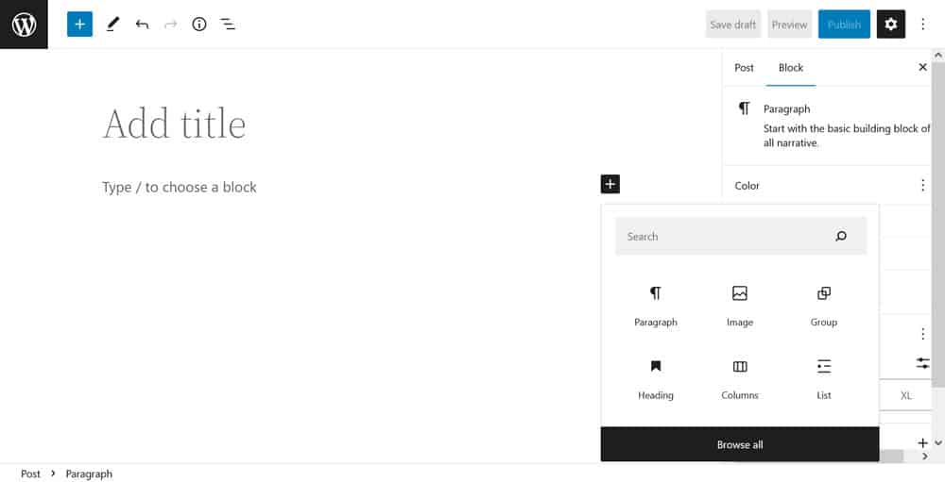Open the Options three-dot menu

coord(923,25)
